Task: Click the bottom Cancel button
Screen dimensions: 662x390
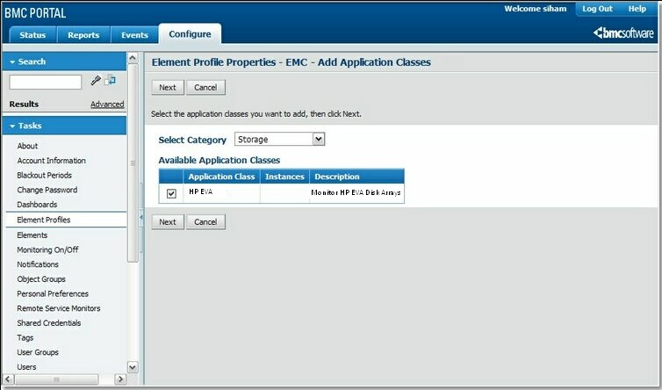Action: pos(205,222)
